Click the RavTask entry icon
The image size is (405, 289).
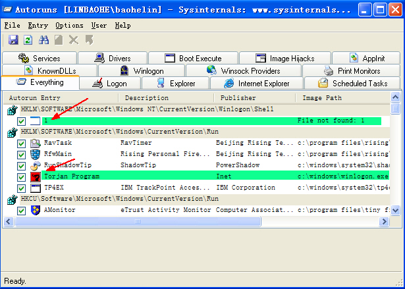[36, 143]
